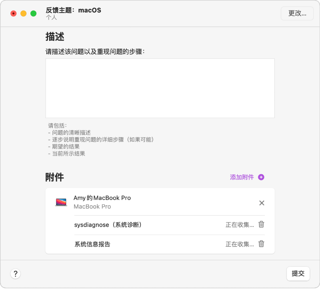Click into the problem description text area
Viewport: 320px width, 289px height.
coord(160,88)
